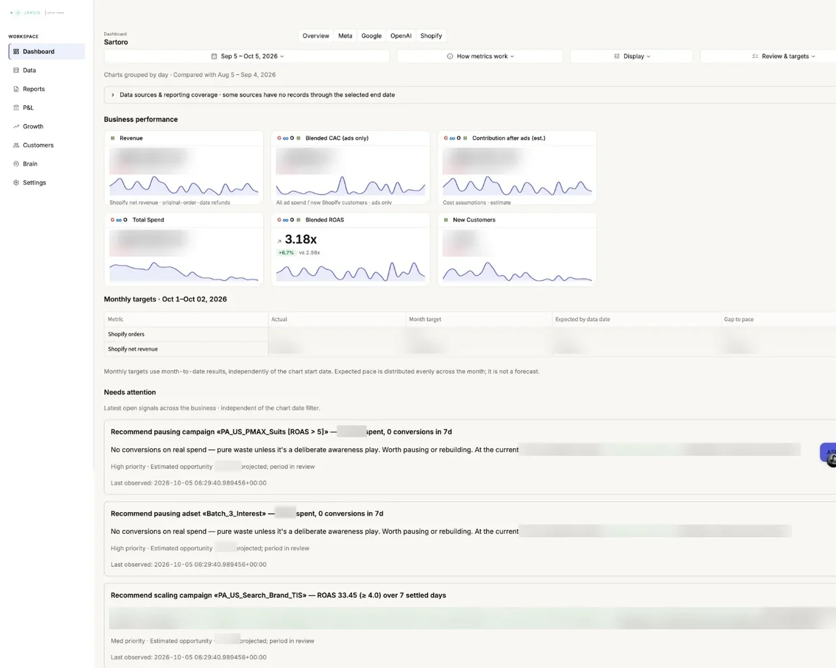Screen dimensions: 836x668
Task: Click the trend arrow next to 3.18x
Action: (x=280, y=241)
